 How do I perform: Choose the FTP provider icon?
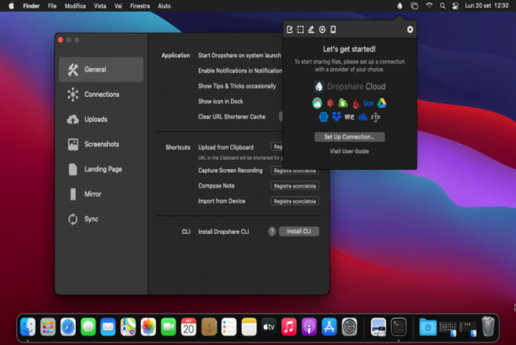click(375, 117)
